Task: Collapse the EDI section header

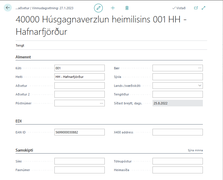Action: [x=18, y=121]
